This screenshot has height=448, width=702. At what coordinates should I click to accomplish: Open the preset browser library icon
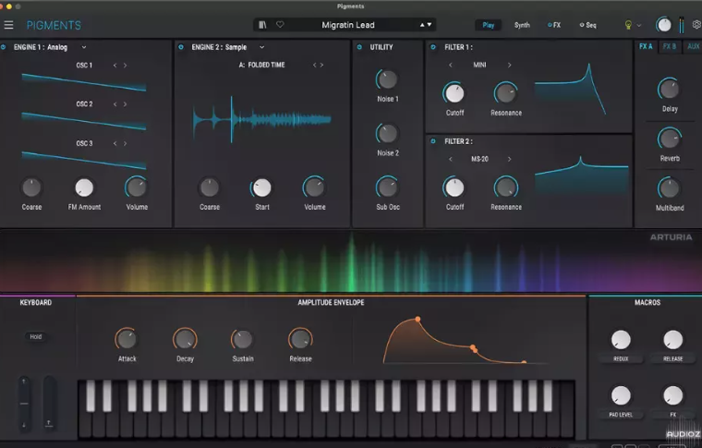pyautogui.click(x=262, y=25)
